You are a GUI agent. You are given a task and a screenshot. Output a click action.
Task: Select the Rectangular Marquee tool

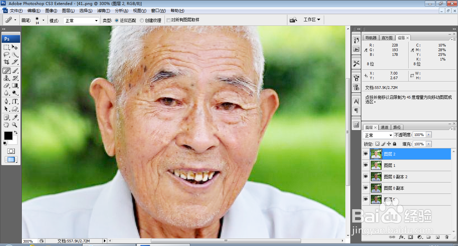point(6,47)
